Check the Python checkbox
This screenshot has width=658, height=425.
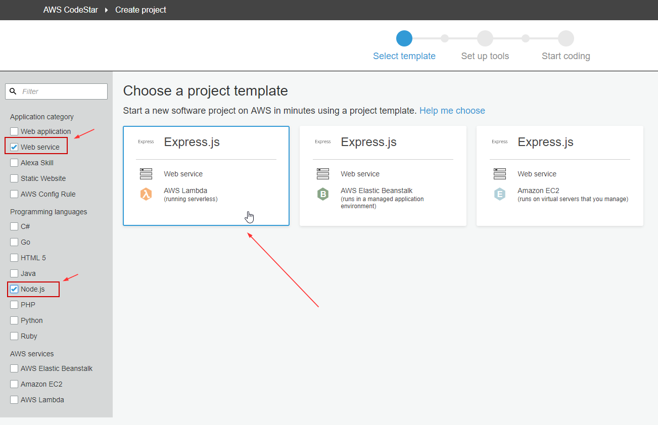[14, 320]
